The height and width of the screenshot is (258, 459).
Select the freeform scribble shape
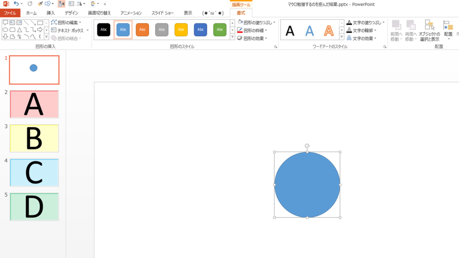pyautogui.click(x=19, y=37)
